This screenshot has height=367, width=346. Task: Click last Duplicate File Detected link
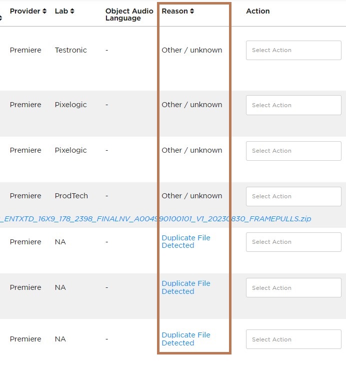(x=186, y=338)
